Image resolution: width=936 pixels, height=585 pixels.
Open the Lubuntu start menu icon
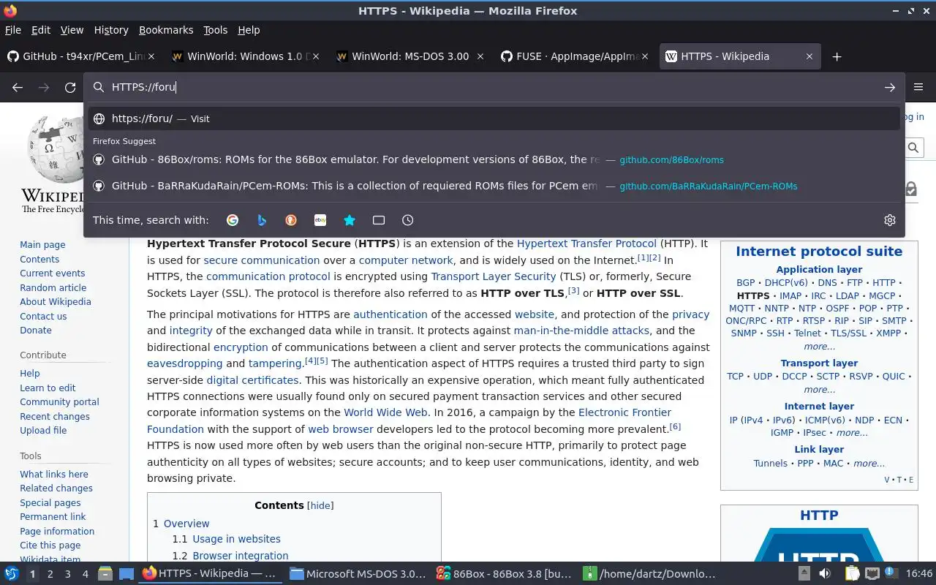click(x=12, y=574)
